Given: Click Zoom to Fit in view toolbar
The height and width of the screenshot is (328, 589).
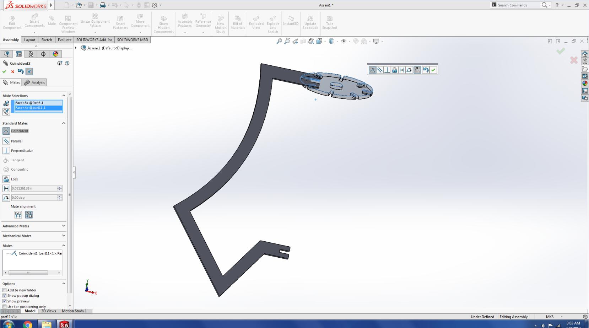Looking at the screenshot, I should [279, 41].
